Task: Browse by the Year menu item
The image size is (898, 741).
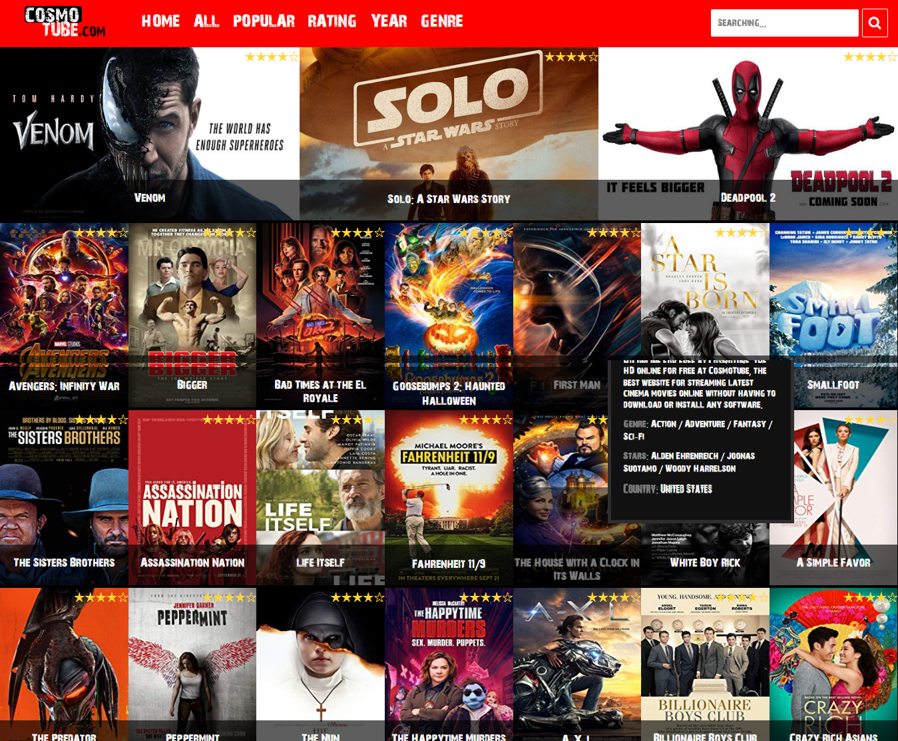Action: click(389, 21)
